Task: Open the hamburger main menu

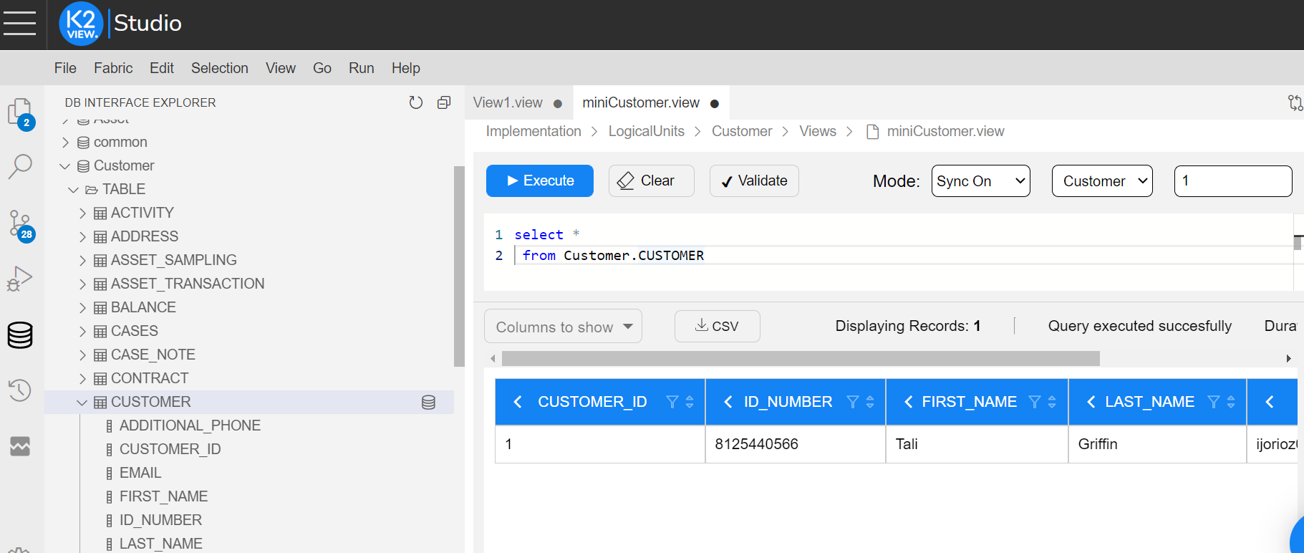Action: pos(19,23)
